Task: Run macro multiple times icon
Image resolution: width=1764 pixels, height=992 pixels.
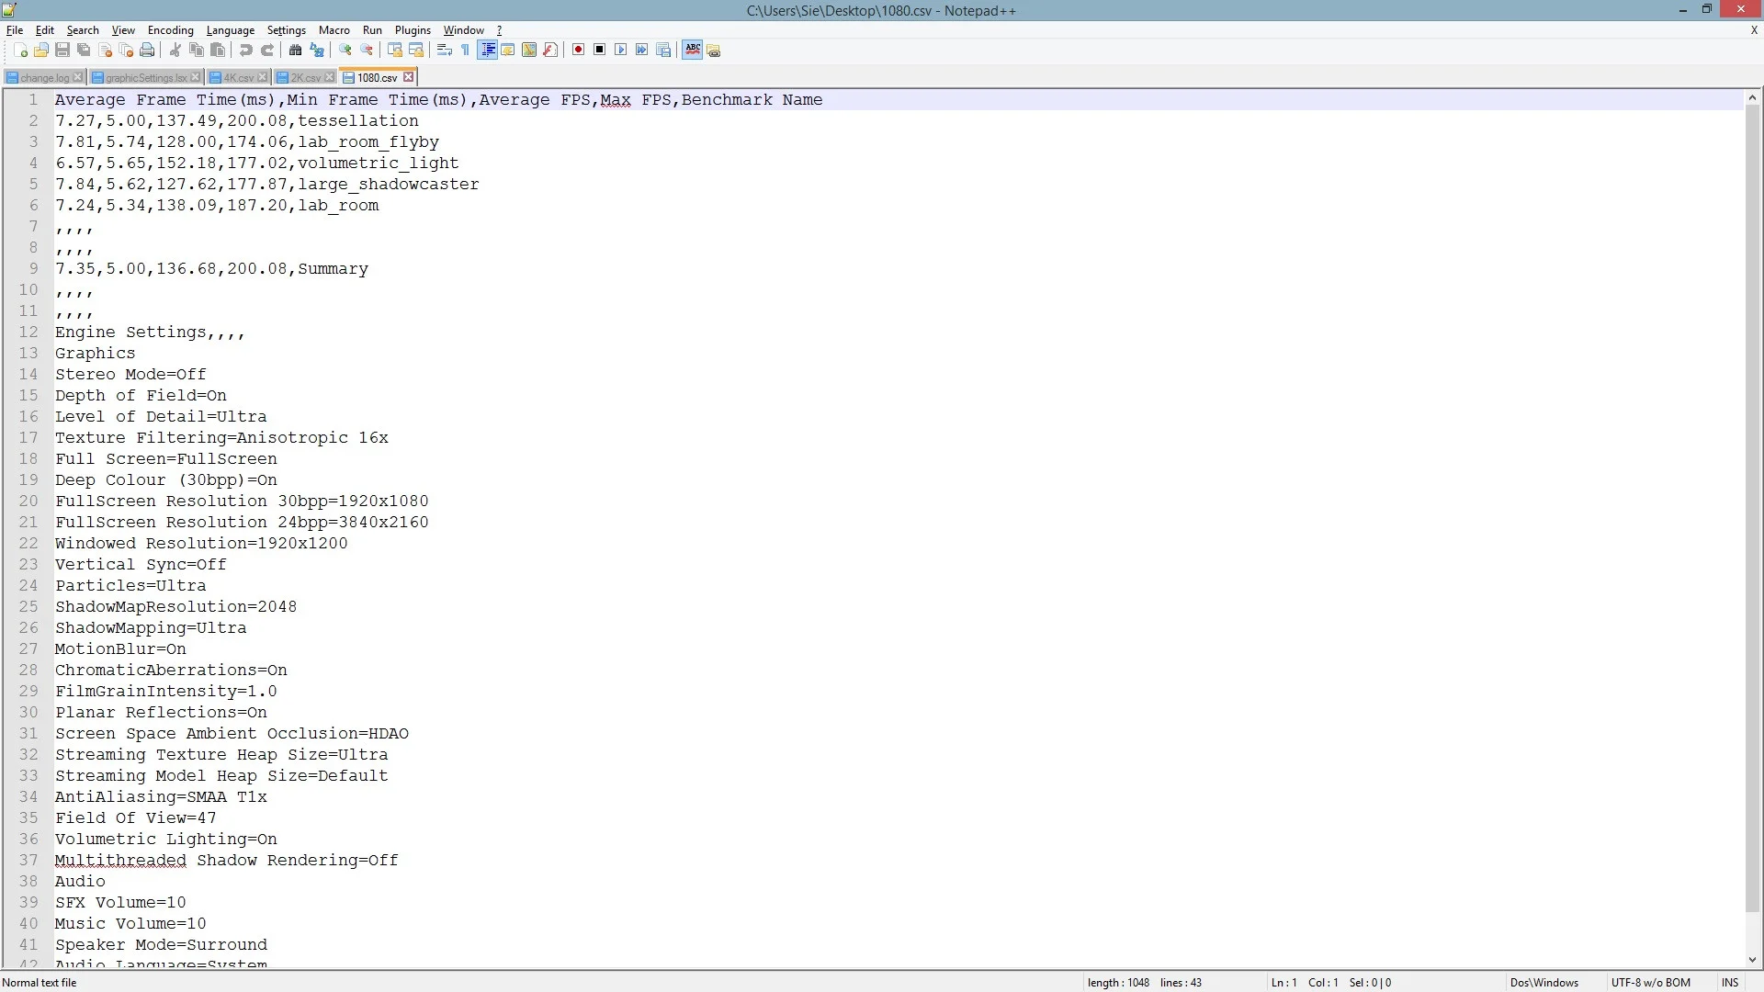Action: 642,50
